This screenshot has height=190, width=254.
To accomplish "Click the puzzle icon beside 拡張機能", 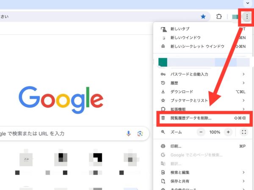I will click(163, 109).
